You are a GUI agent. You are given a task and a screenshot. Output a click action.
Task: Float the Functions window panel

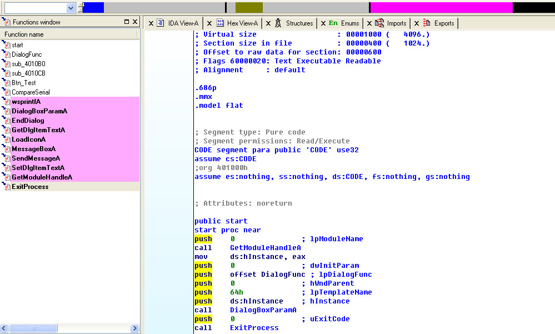click(127, 22)
